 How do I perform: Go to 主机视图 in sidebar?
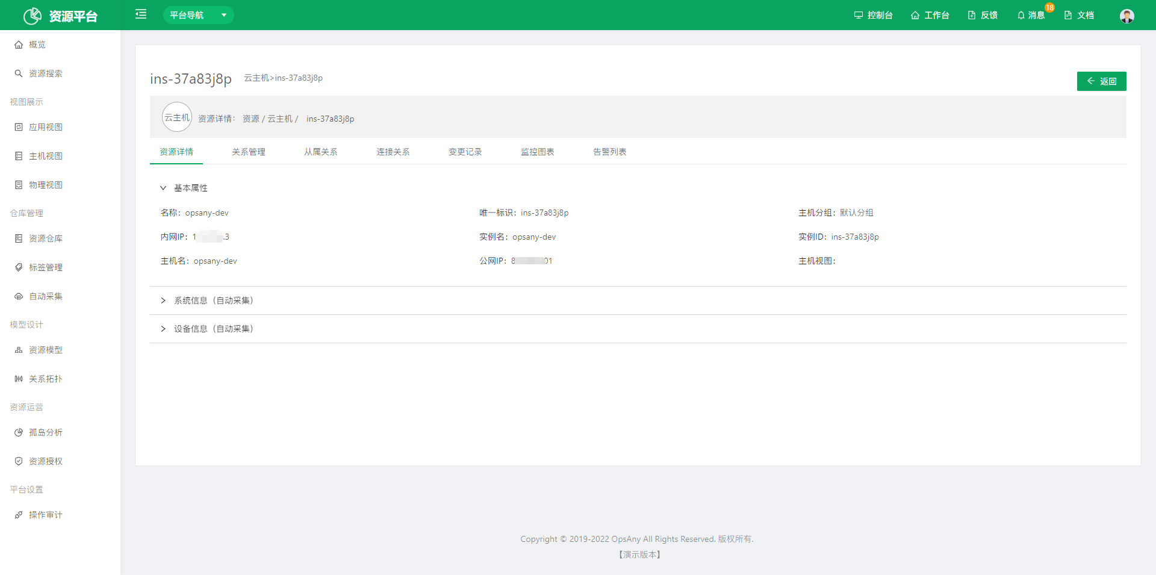(x=60, y=156)
